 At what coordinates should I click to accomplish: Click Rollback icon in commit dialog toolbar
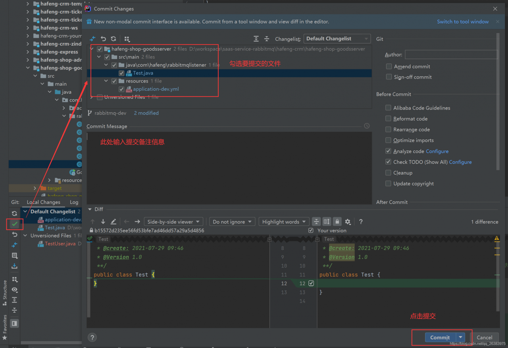click(x=103, y=39)
